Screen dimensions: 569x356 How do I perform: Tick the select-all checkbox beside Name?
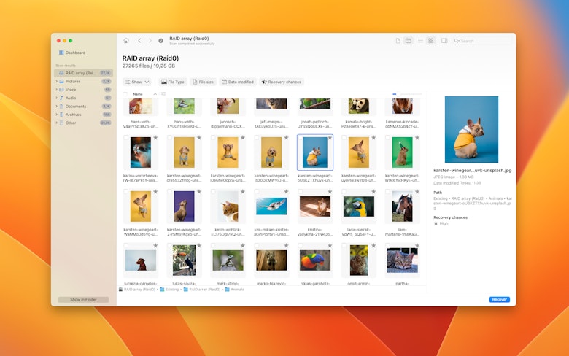click(125, 94)
